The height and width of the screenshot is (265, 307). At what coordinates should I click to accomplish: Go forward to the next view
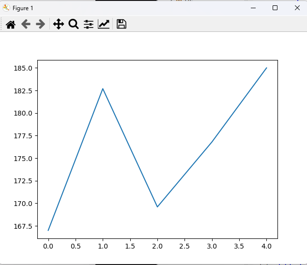41,24
